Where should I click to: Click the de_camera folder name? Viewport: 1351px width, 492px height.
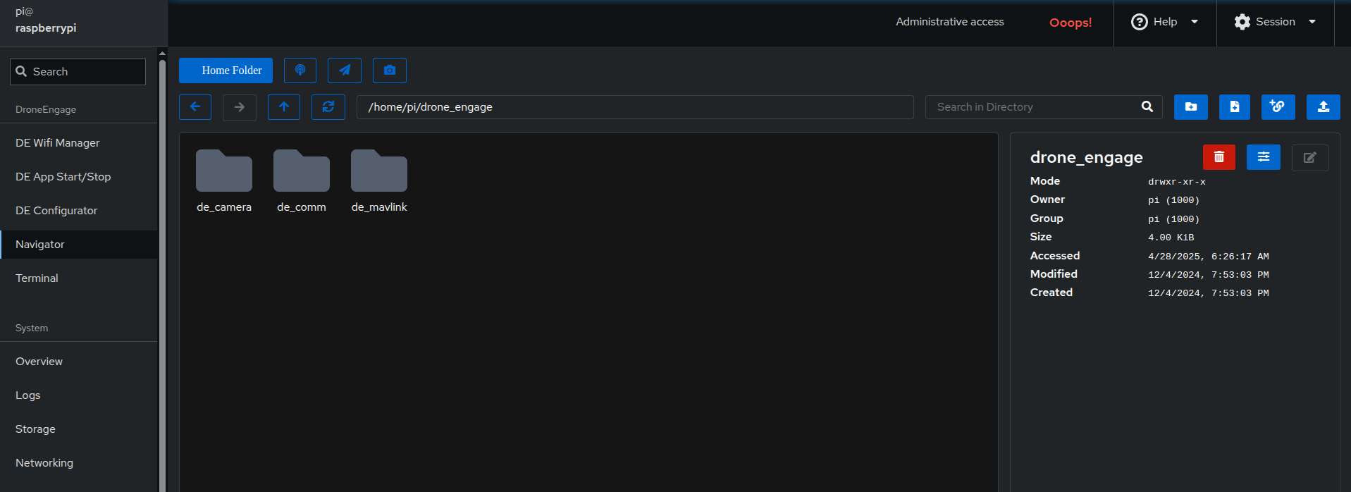point(224,207)
